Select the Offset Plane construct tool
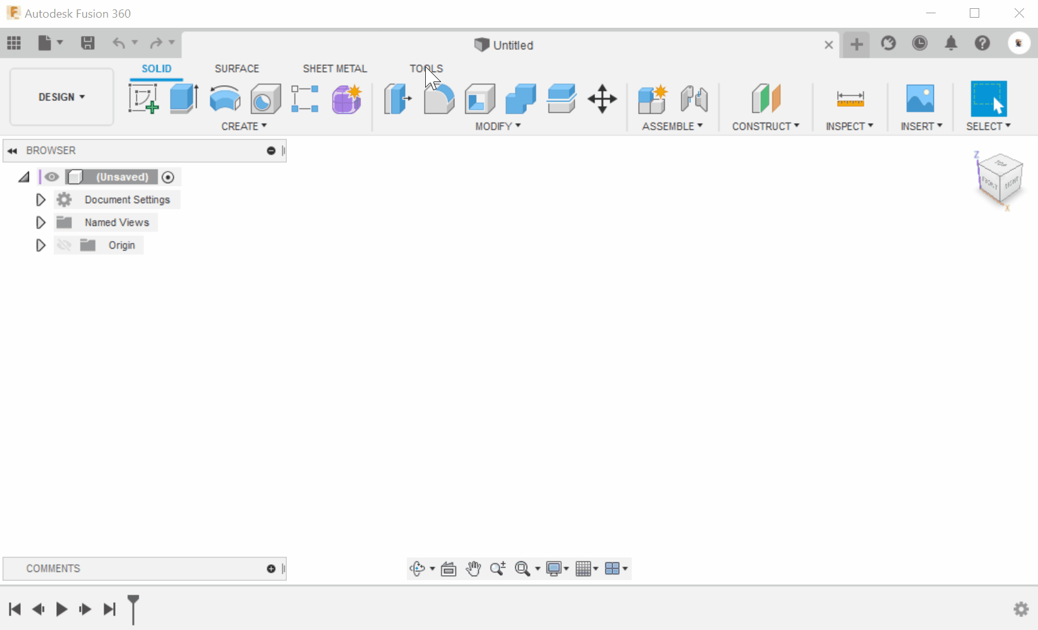This screenshot has height=630, width=1038. pyautogui.click(x=766, y=99)
